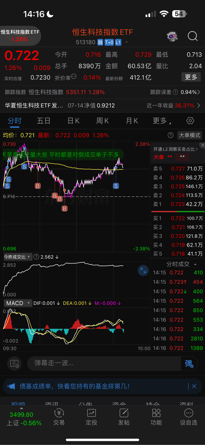Viewport: 205px width, 445px height.
Task: Expand the 更多 chart period menu
Action: pos(162,121)
